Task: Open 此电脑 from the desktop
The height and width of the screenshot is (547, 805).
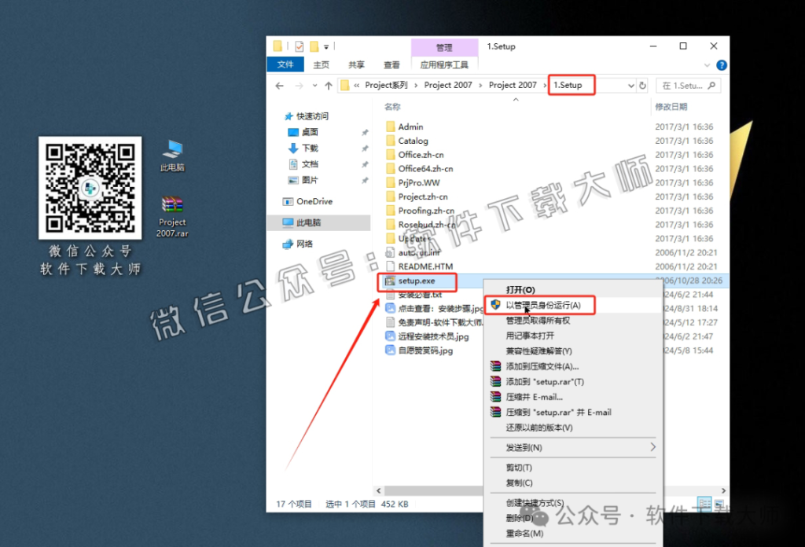Action: pyautogui.click(x=171, y=153)
